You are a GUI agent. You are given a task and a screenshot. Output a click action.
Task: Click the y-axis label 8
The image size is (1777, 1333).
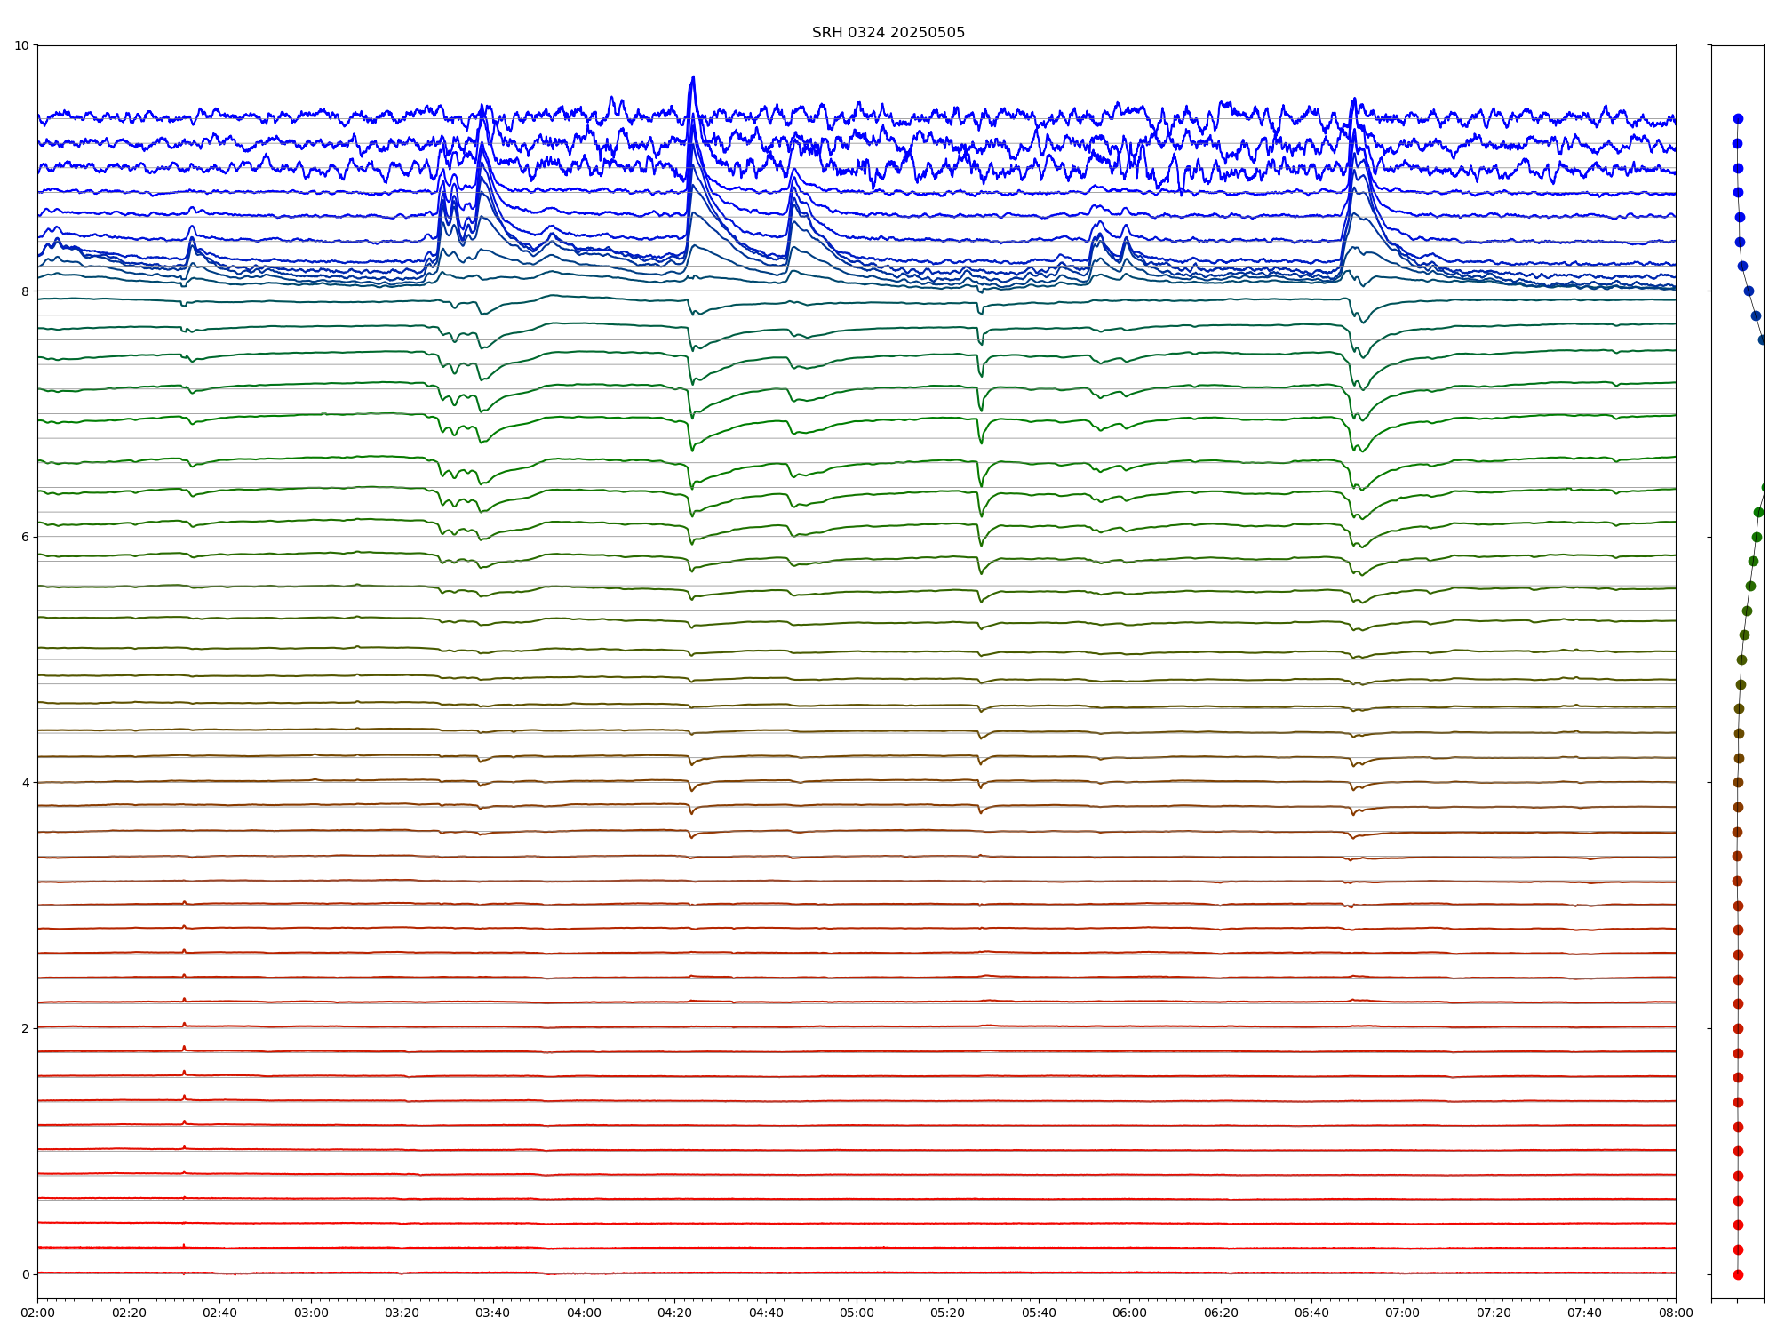point(25,291)
